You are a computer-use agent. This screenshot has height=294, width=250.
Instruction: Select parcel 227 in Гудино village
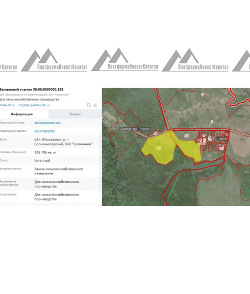(210, 139)
